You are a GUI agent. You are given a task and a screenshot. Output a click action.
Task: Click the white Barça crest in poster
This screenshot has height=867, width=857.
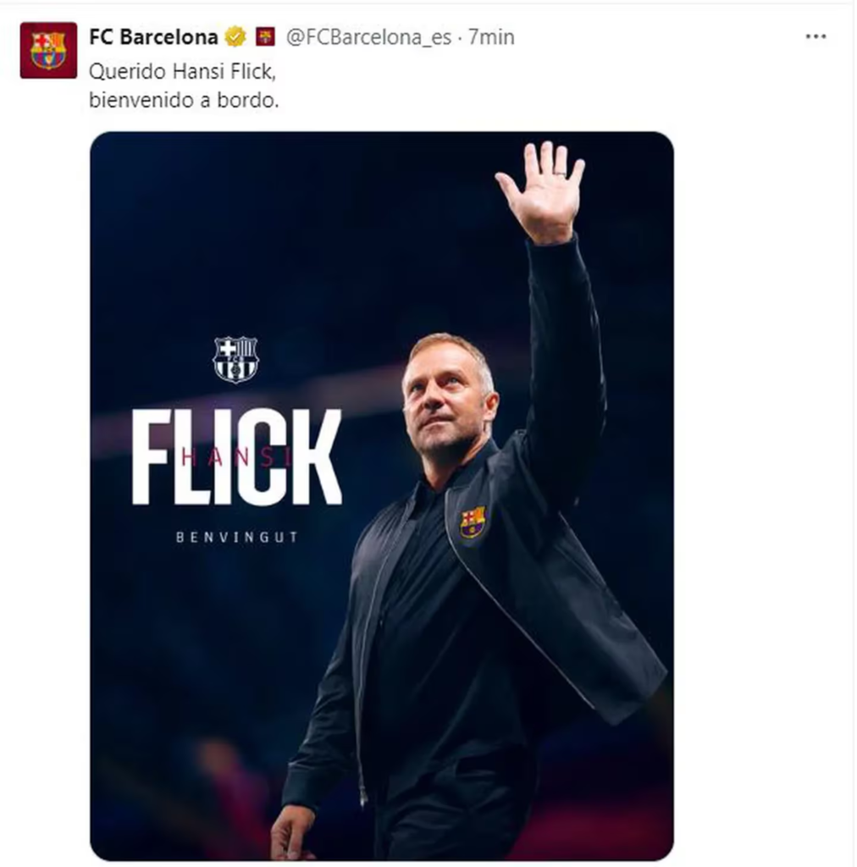pos(235,359)
